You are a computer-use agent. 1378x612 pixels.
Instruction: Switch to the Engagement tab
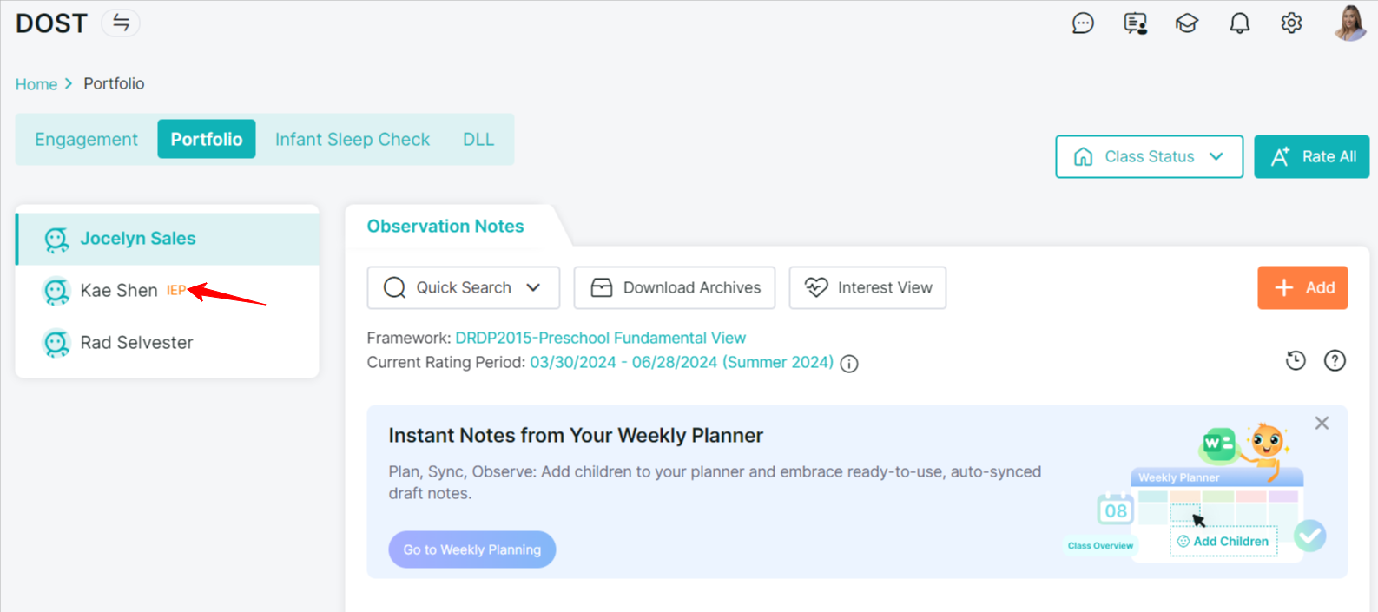pos(86,140)
